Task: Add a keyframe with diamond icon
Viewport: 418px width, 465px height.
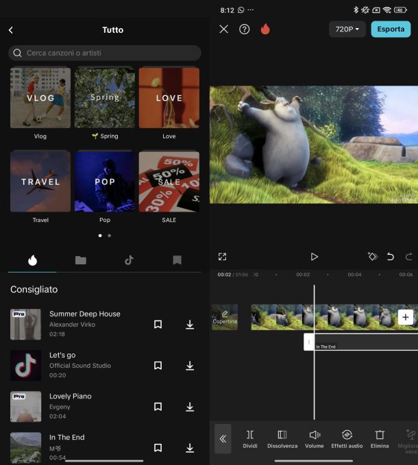Action: click(x=373, y=256)
